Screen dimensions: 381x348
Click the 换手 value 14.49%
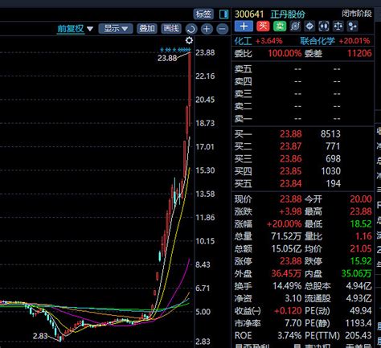point(287,286)
